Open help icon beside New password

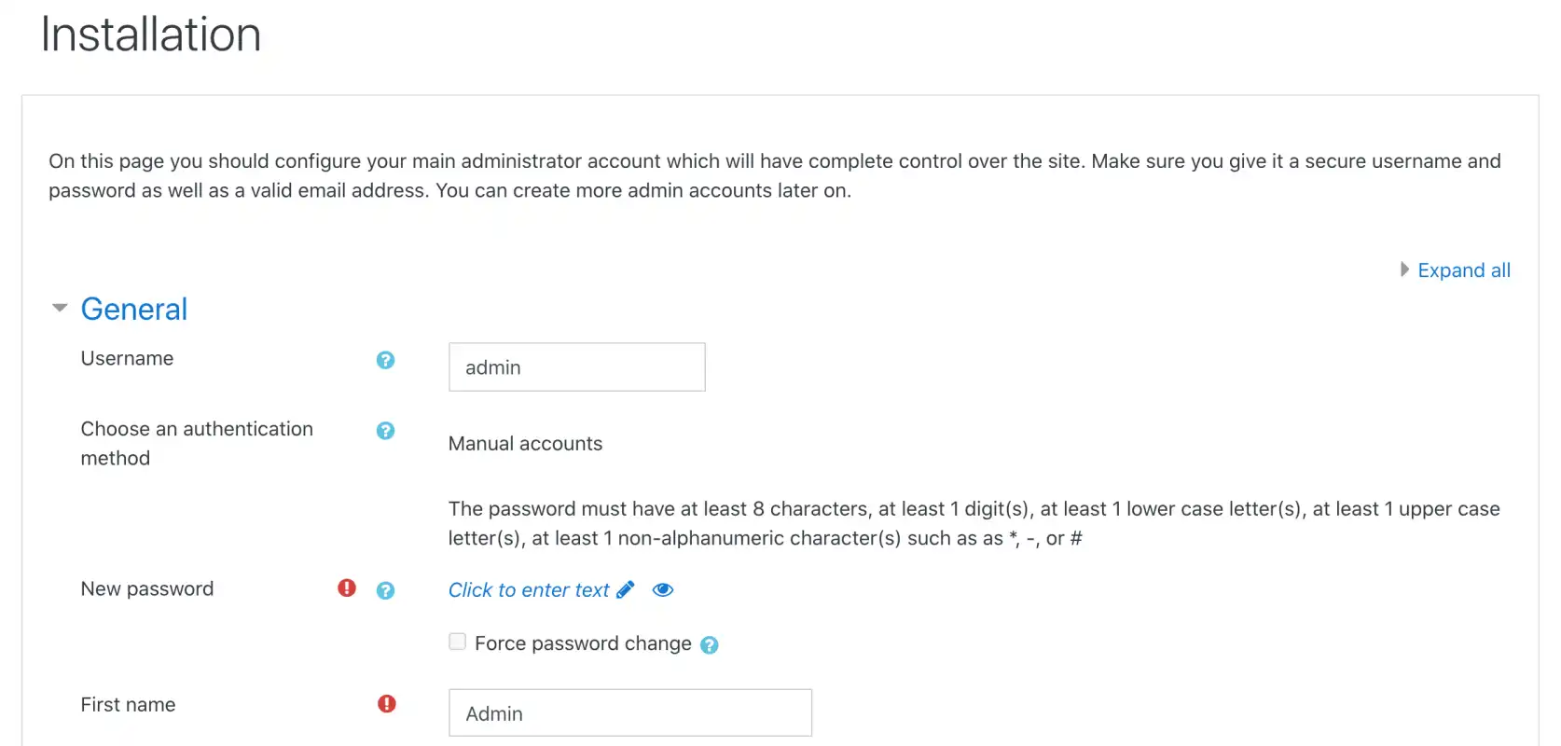[385, 590]
